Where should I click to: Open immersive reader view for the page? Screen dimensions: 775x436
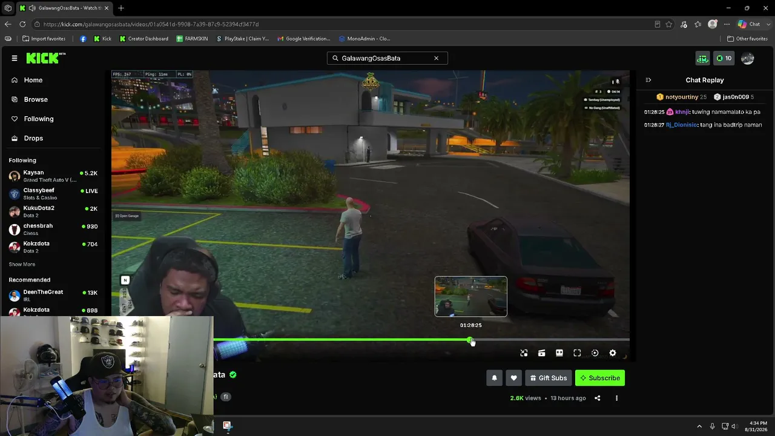[x=658, y=24]
